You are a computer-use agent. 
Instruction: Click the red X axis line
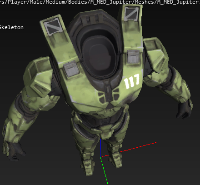[x=129, y=150]
